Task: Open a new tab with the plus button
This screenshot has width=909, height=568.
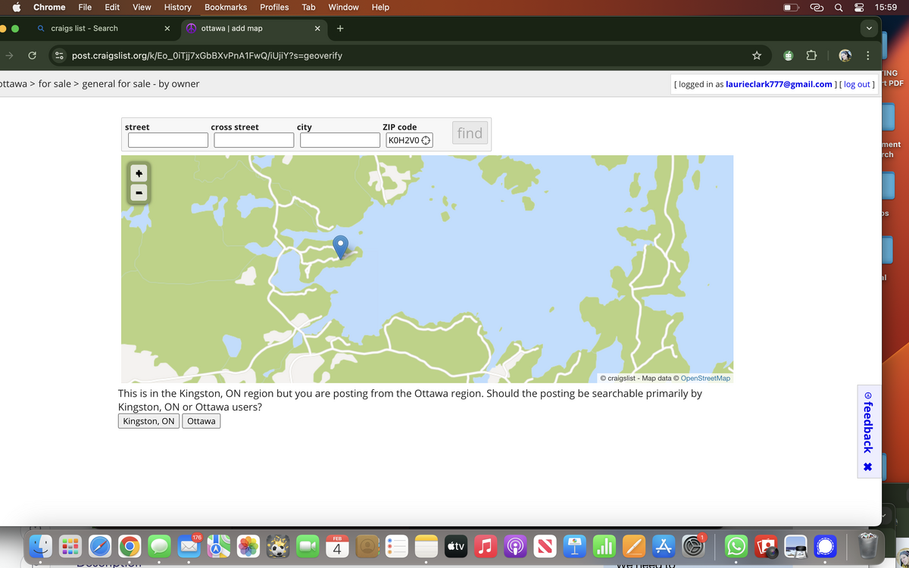Action: pos(340,29)
